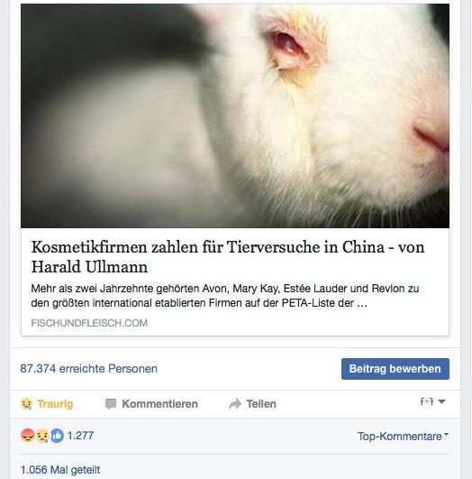Click the angry reaction icon in summary
This screenshot has width=472, height=479.
(x=27, y=436)
